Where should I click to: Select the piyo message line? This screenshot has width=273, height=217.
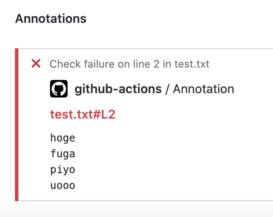click(x=63, y=170)
